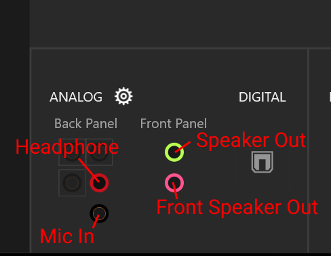Click the Front Speaker Out annotation text

[237, 207]
